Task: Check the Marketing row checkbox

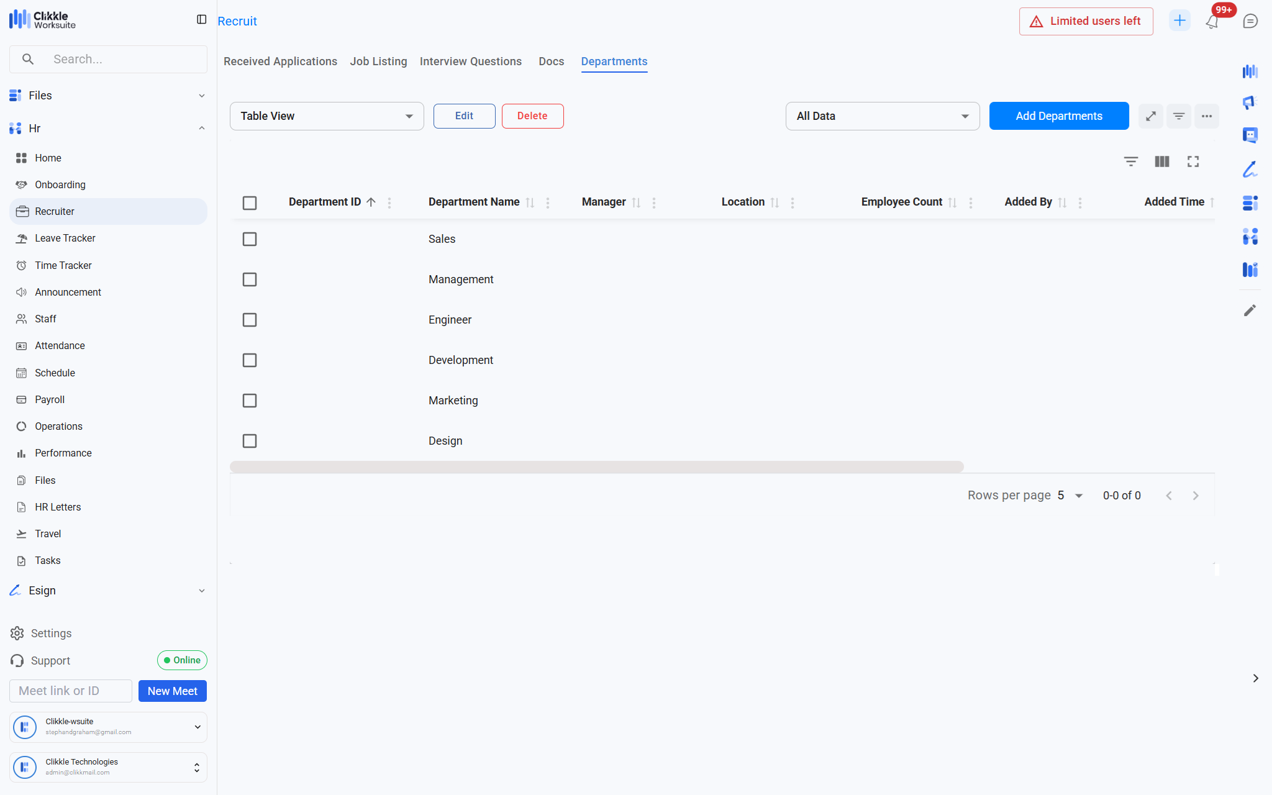Action: pyautogui.click(x=250, y=401)
